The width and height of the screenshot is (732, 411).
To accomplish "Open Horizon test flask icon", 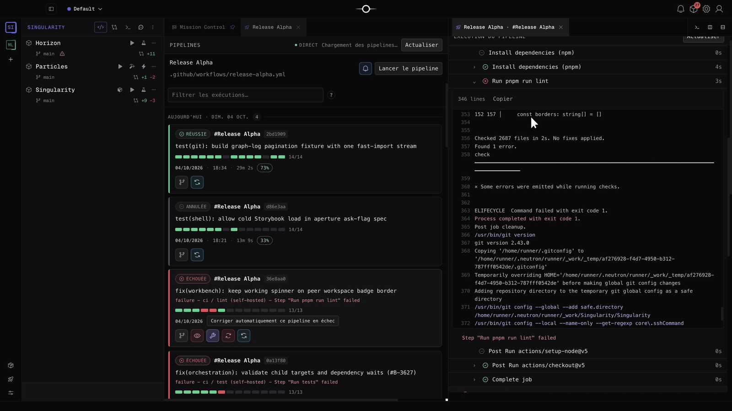I will point(143,43).
